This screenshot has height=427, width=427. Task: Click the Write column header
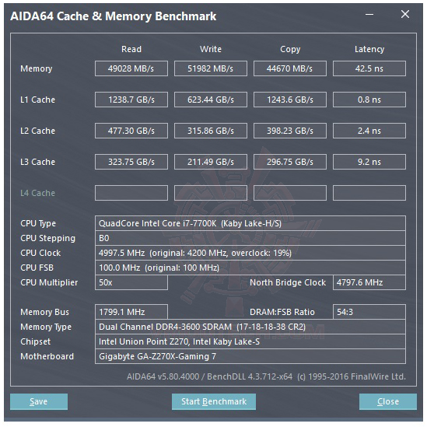[211, 49]
